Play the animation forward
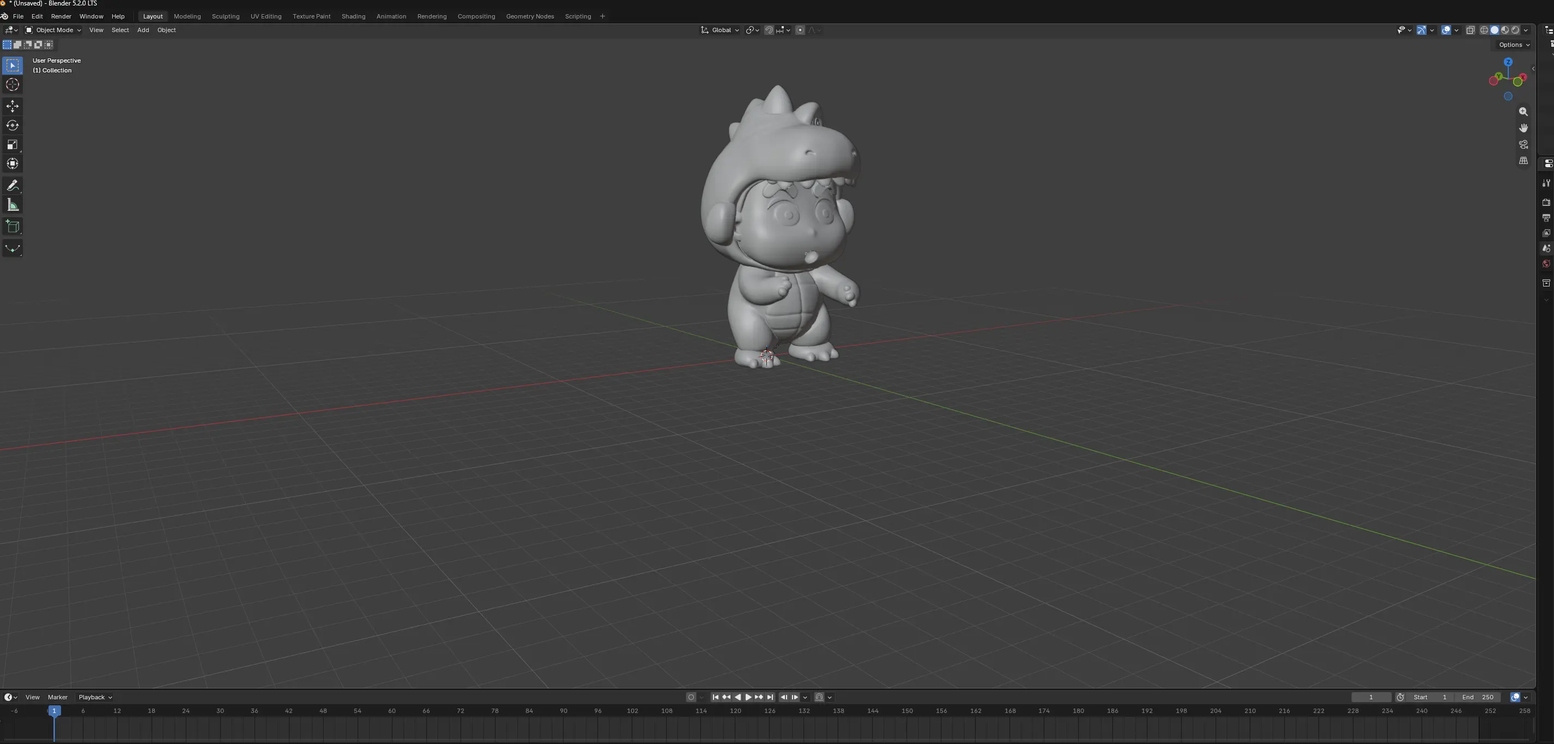Viewport: 1554px width, 744px height. pyautogui.click(x=748, y=697)
